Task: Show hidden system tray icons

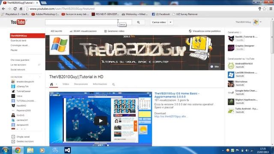Action: 223,150
